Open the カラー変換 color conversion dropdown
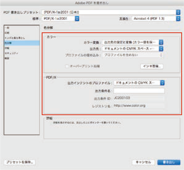This screenshot has height=170, width=184. pyautogui.click(x=133, y=42)
